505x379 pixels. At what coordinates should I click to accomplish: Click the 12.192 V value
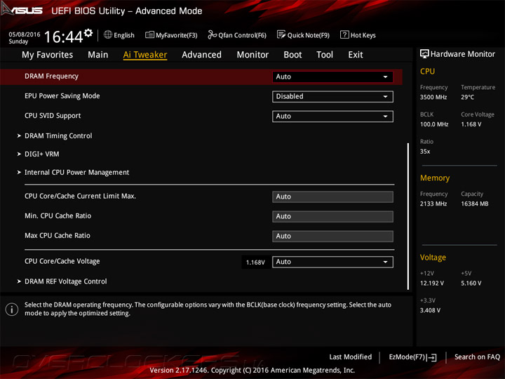click(432, 284)
